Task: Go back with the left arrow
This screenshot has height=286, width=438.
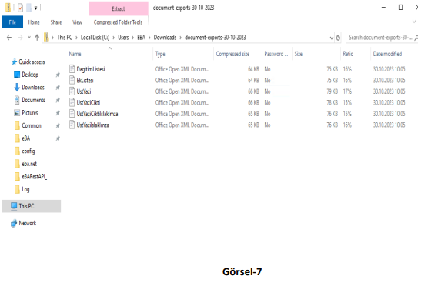Action: click(x=9, y=38)
